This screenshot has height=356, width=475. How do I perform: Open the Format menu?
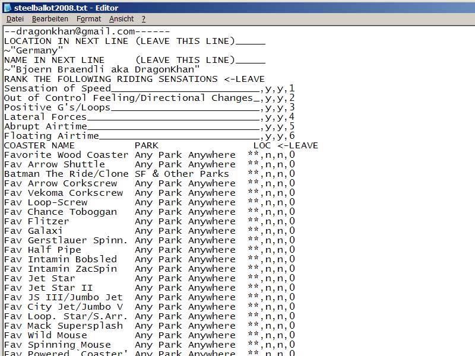click(88, 19)
